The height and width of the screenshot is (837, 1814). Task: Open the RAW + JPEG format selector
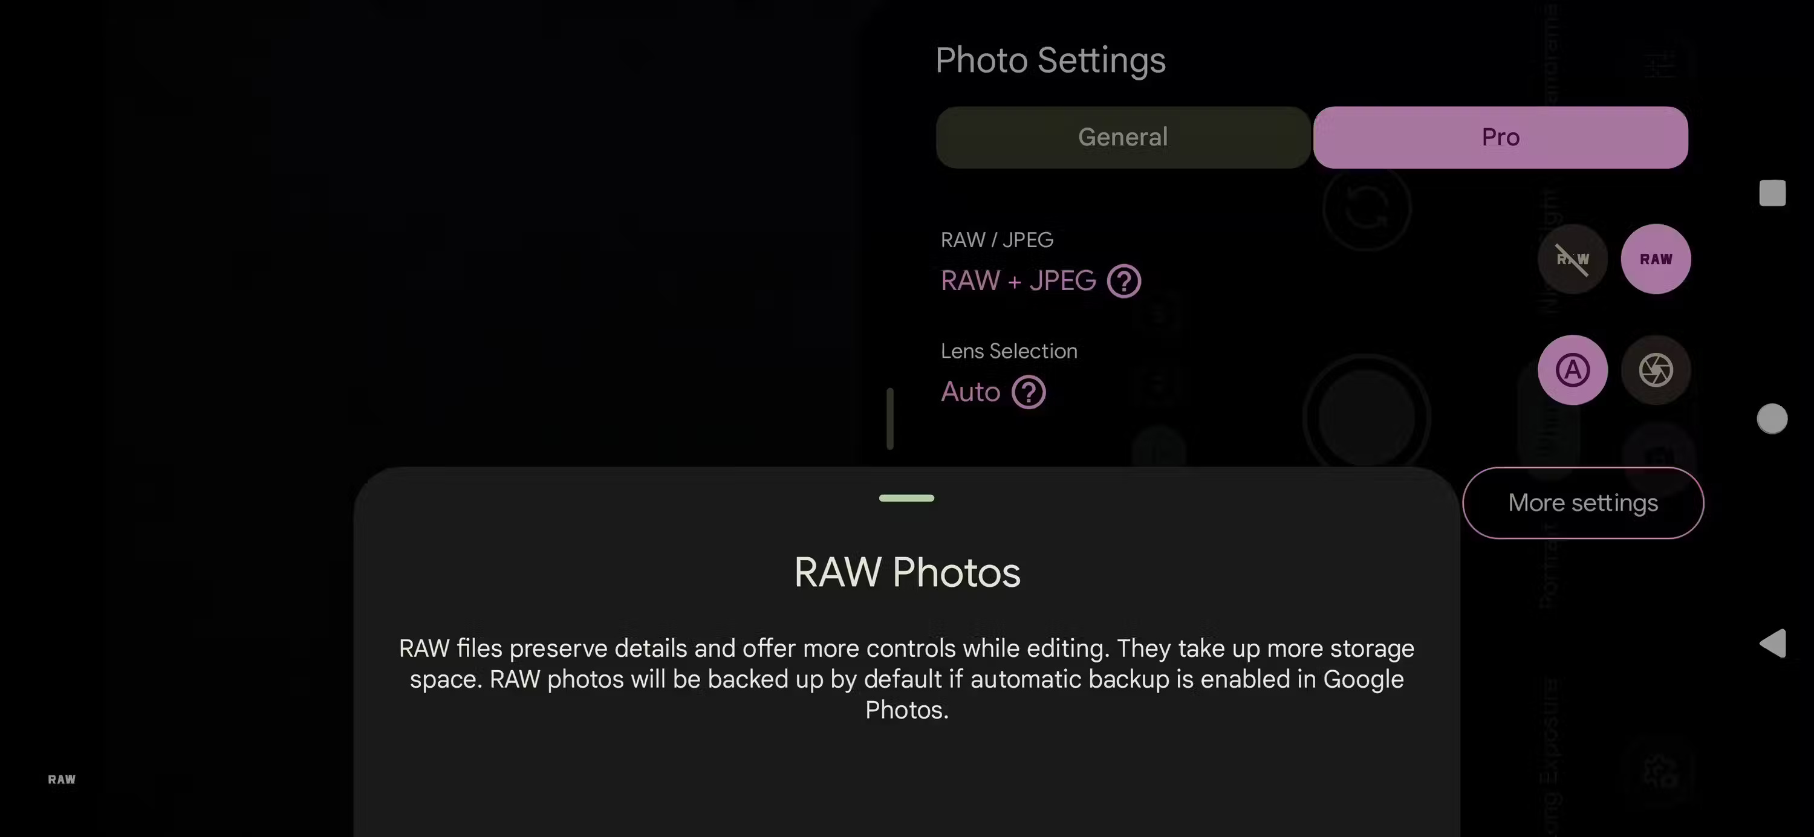pos(1018,280)
